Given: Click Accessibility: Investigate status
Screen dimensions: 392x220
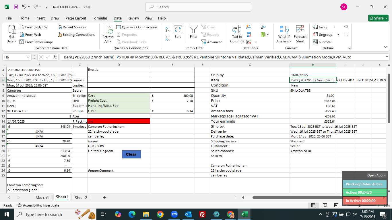Looking at the screenshot, I should click(38, 205).
